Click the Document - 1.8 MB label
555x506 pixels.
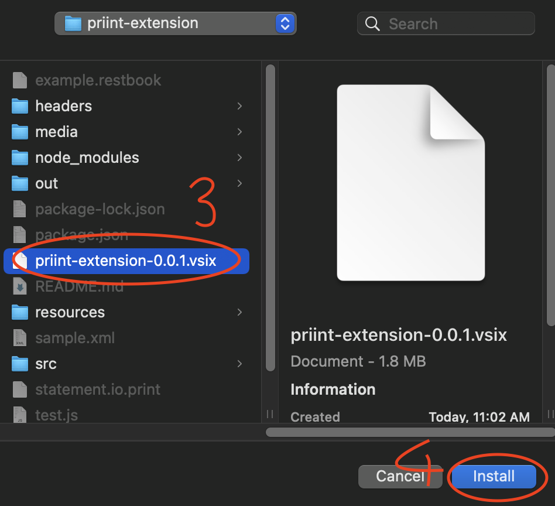358,361
